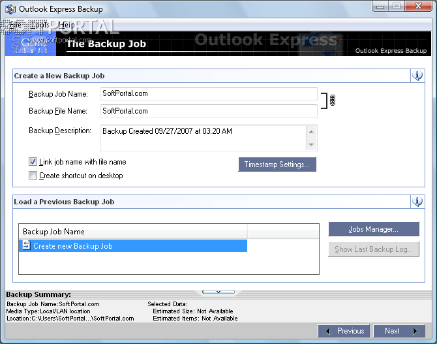Select Create new Backup Job list row
This screenshot has height=344, width=437.
132,246
